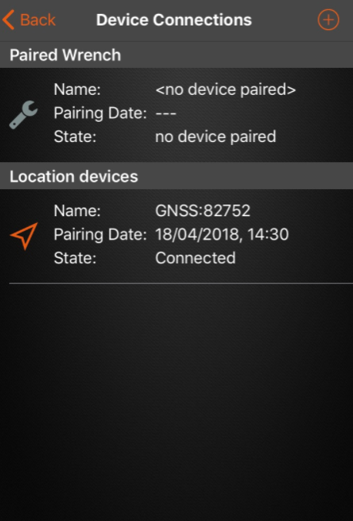Tap the wrench Name: label
Viewport: 353px width, 521px height.
point(77,90)
